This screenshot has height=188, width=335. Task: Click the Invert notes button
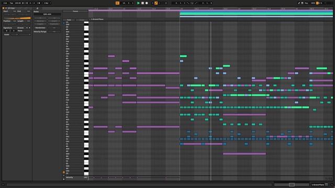(x=54, y=21)
